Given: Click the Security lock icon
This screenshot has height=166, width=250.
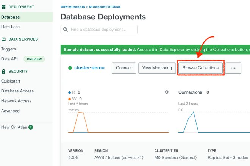Looking at the screenshot, I should pyautogui.click(x=4, y=71).
